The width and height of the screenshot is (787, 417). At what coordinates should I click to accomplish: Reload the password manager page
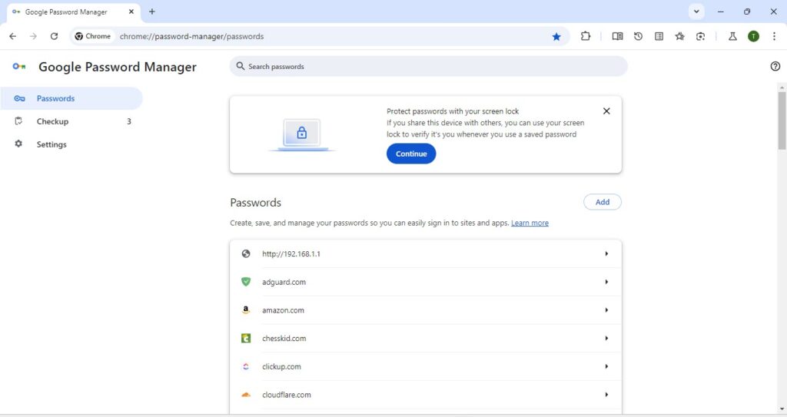point(55,36)
